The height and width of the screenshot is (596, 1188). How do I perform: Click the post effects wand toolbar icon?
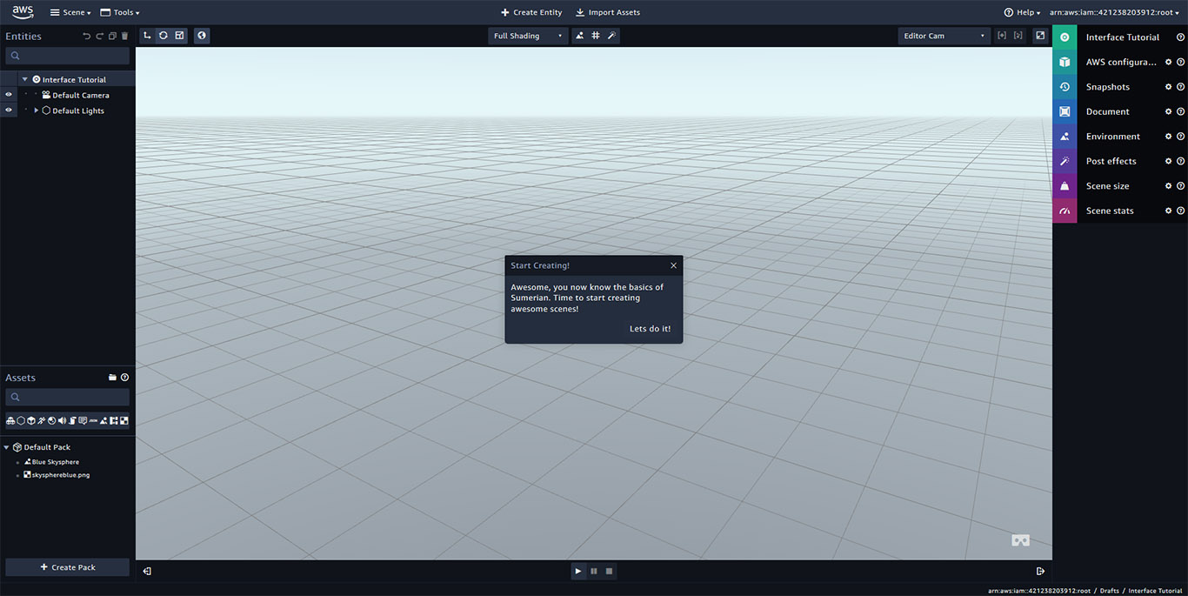[611, 36]
